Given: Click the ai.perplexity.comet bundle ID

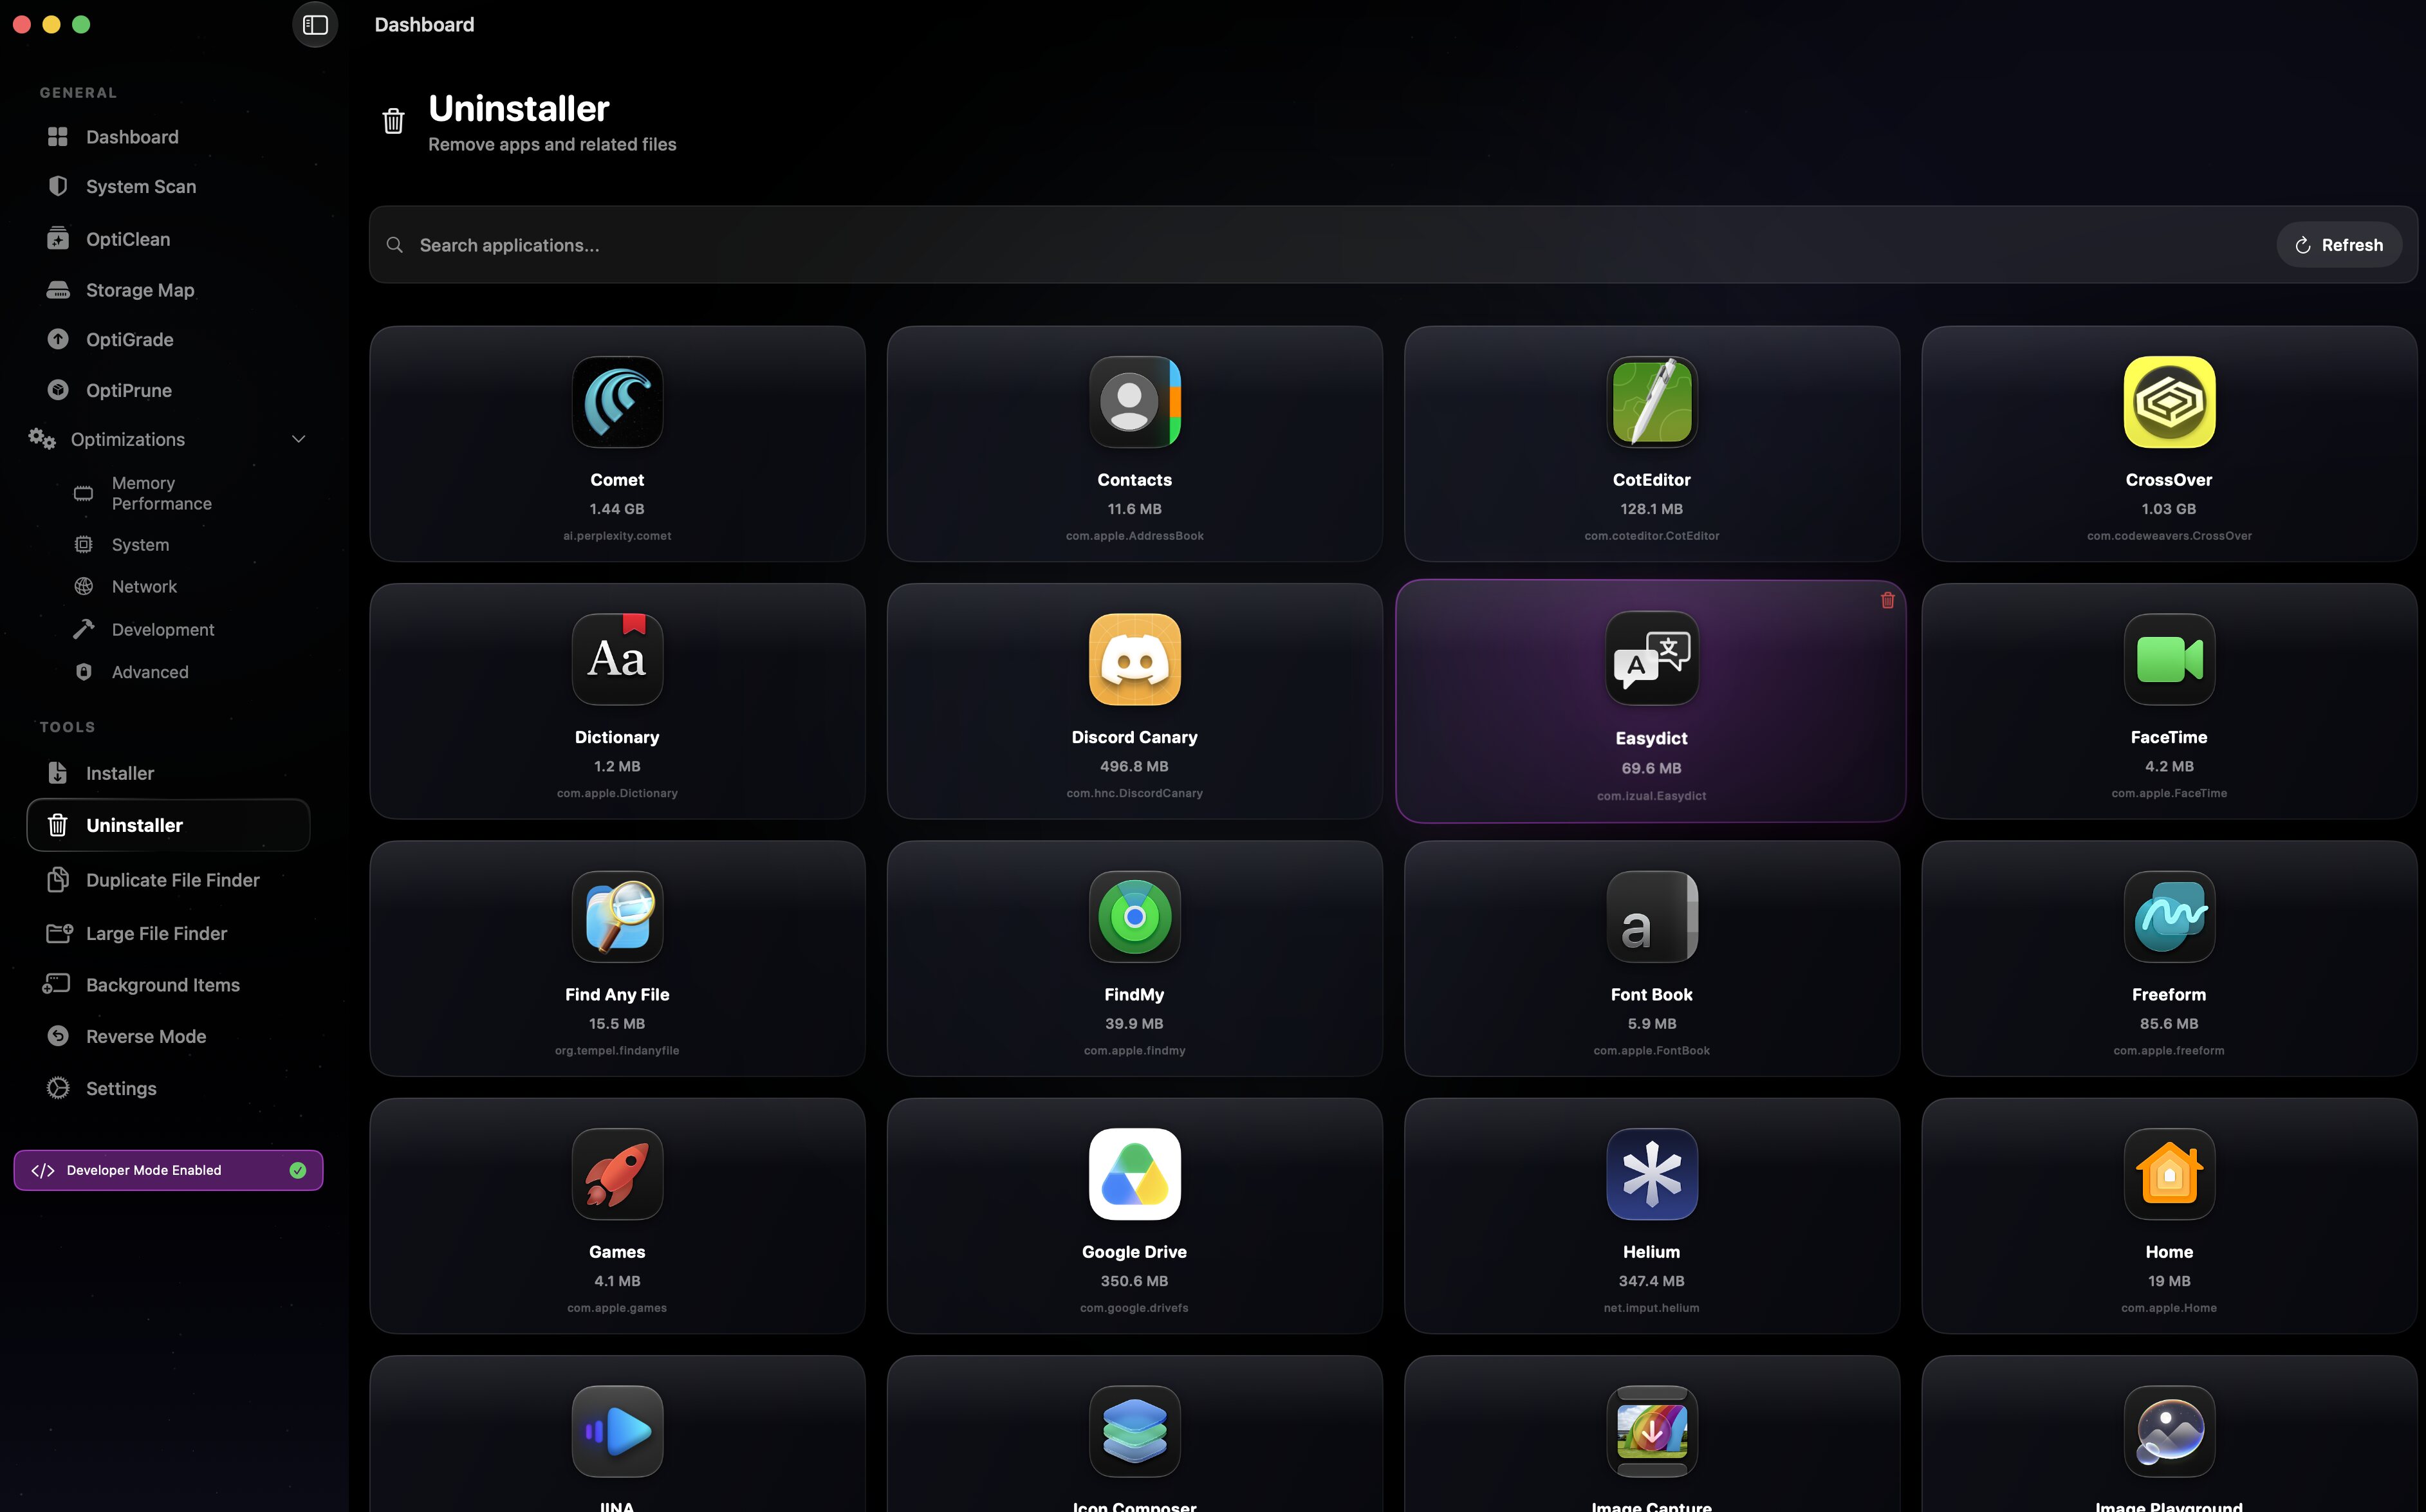Looking at the screenshot, I should coord(617,536).
